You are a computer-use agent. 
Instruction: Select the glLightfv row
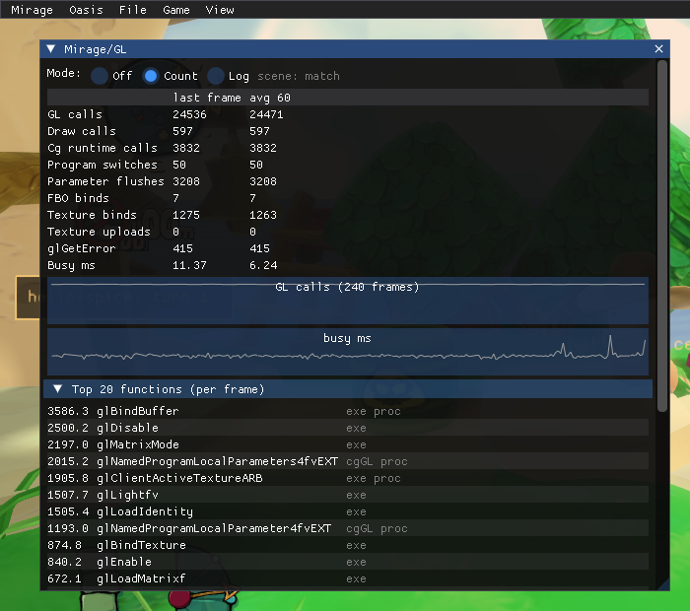348,495
